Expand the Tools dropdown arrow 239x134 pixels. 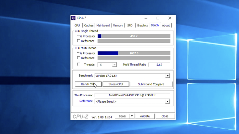point(132,116)
